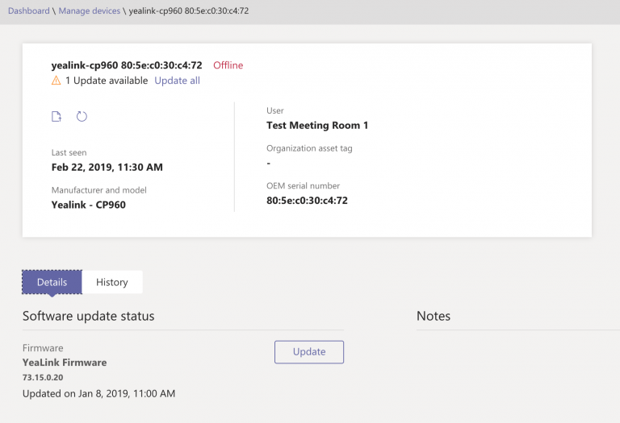
Task: Click the Organization asset tag label
Action: click(309, 148)
